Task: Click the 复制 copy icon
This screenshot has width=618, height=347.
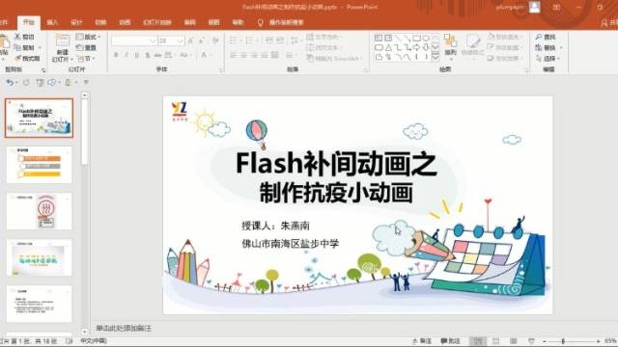Action: point(17,47)
